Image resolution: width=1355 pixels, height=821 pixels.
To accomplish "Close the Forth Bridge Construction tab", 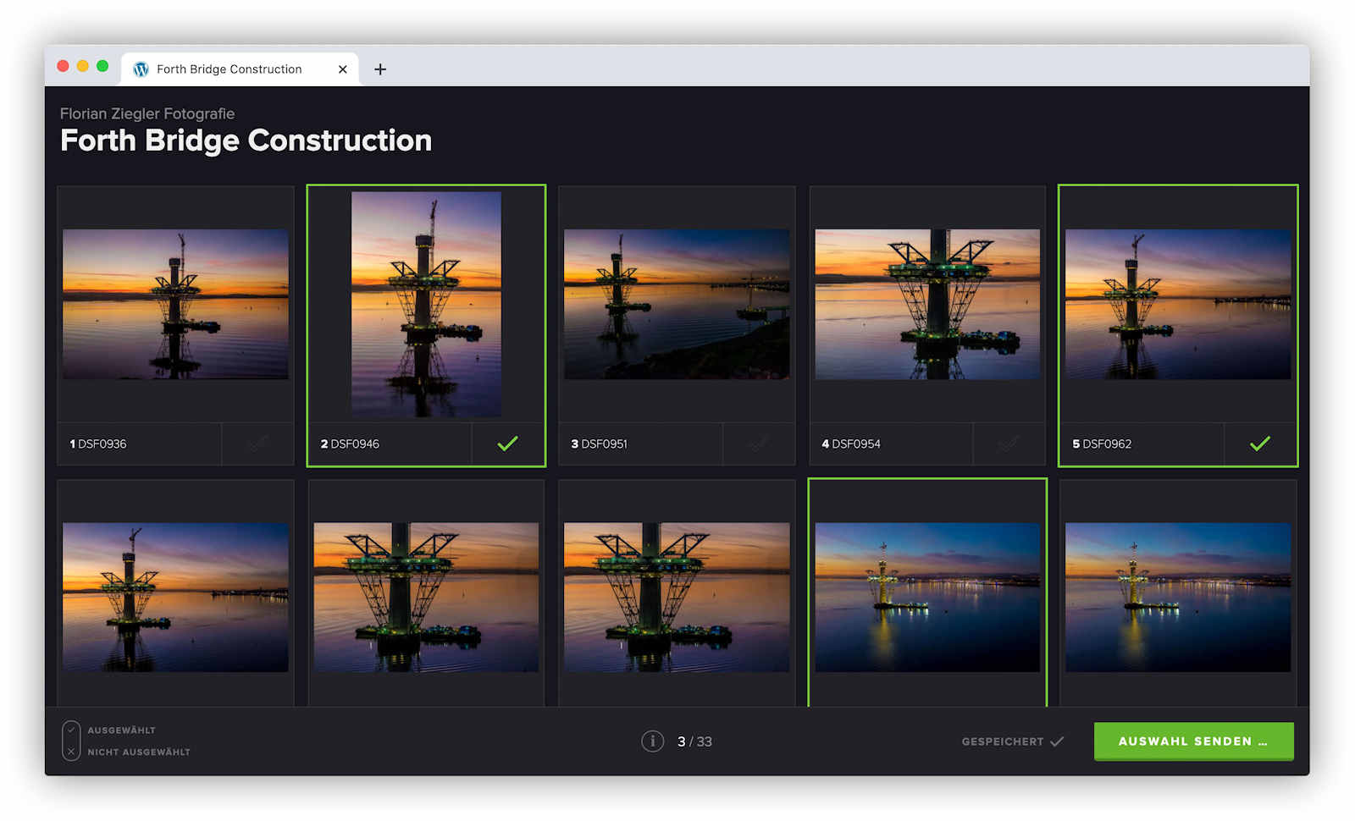I will (x=342, y=69).
